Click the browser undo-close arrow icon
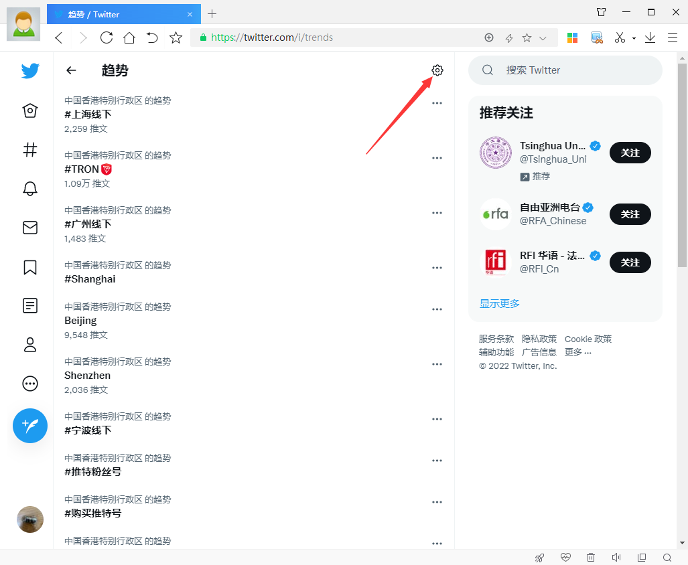The height and width of the screenshot is (565, 688). pyautogui.click(x=152, y=37)
